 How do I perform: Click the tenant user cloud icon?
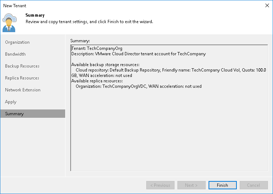pos(9,23)
